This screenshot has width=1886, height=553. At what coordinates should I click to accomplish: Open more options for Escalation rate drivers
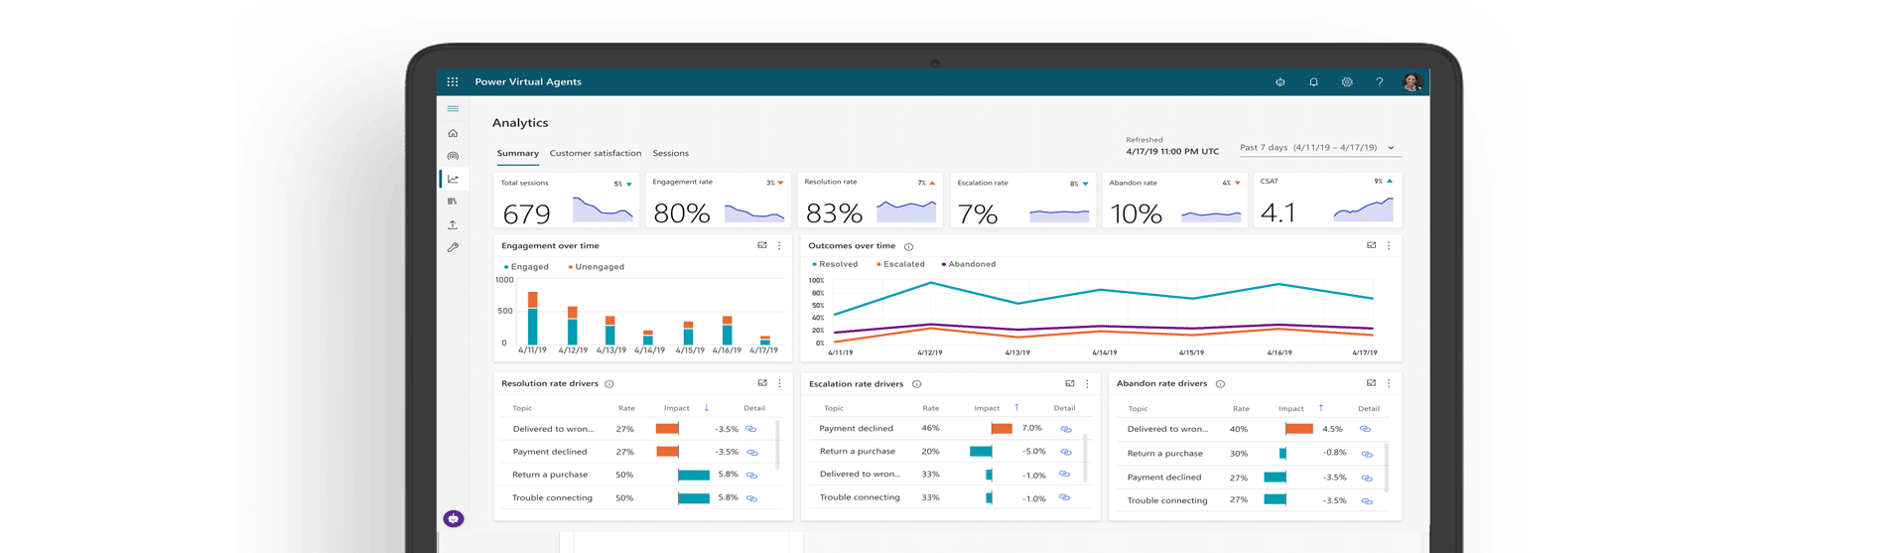tap(1087, 383)
